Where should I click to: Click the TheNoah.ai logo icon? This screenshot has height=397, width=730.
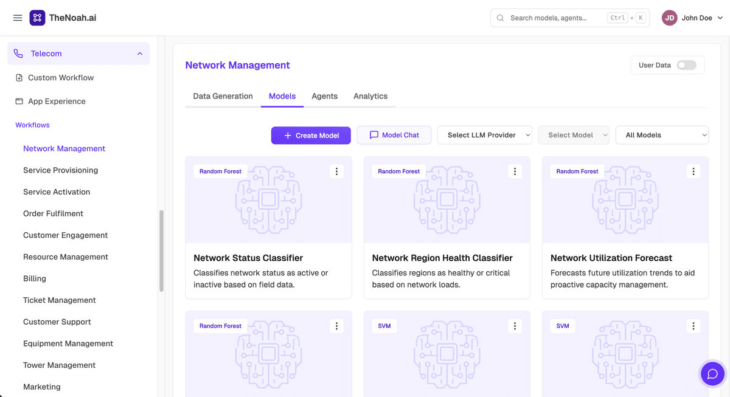pyautogui.click(x=37, y=18)
